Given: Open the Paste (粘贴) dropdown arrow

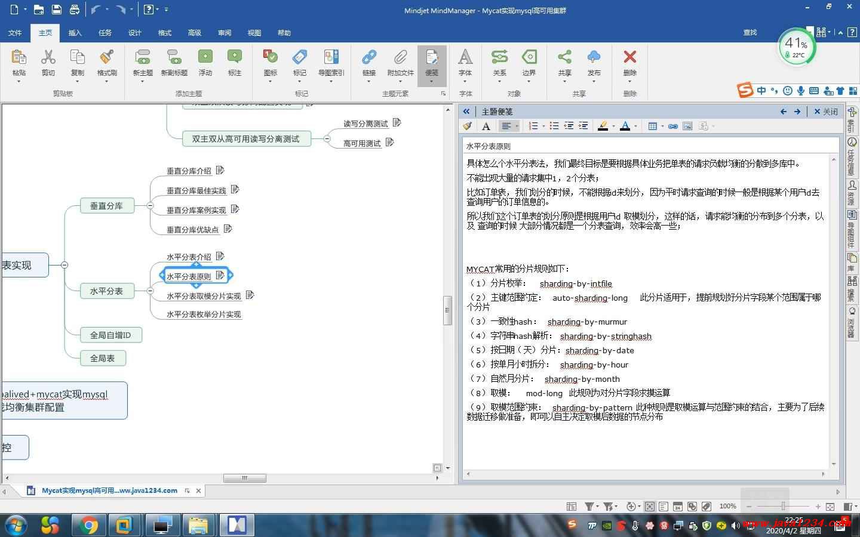Looking at the screenshot, I should tap(19, 82).
